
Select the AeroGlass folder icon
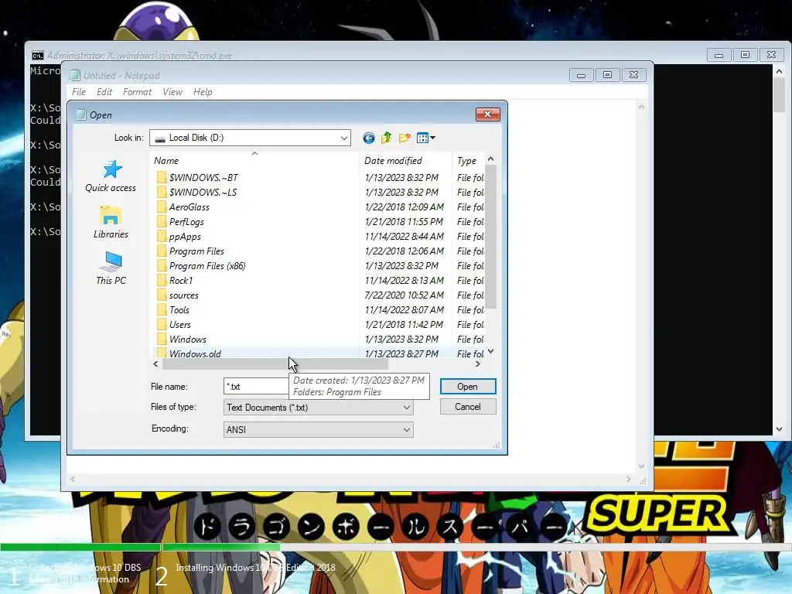point(162,207)
